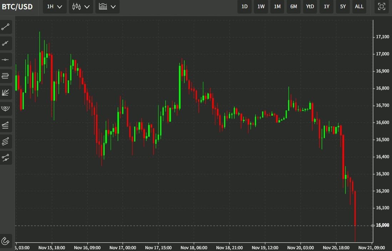Select the YtD time range

[310, 6]
